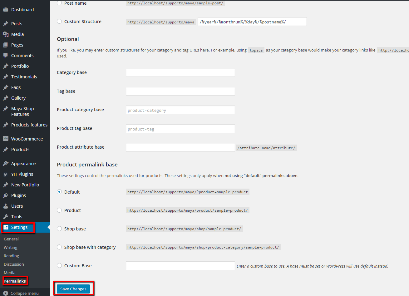Click the Products pin icon
Image resolution: width=409 pixels, height=296 pixels.
click(x=6, y=150)
